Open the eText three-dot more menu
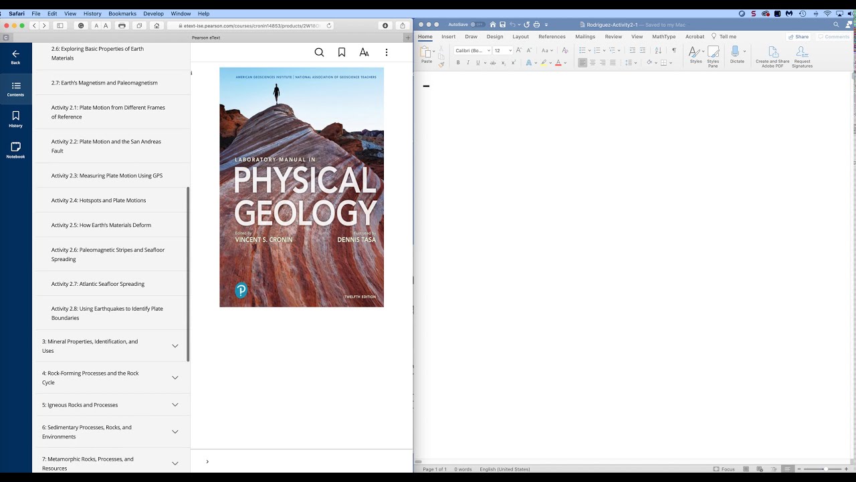 (386, 52)
